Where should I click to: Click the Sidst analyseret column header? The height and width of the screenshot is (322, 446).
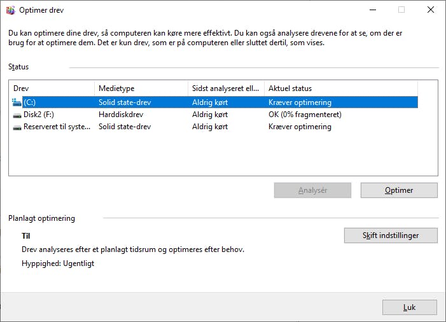click(x=226, y=88)
